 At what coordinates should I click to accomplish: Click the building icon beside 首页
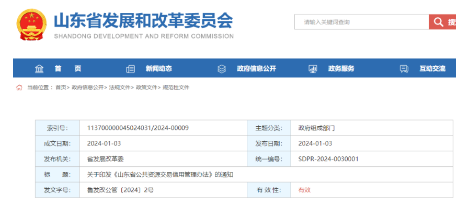(x=39, y=69)
